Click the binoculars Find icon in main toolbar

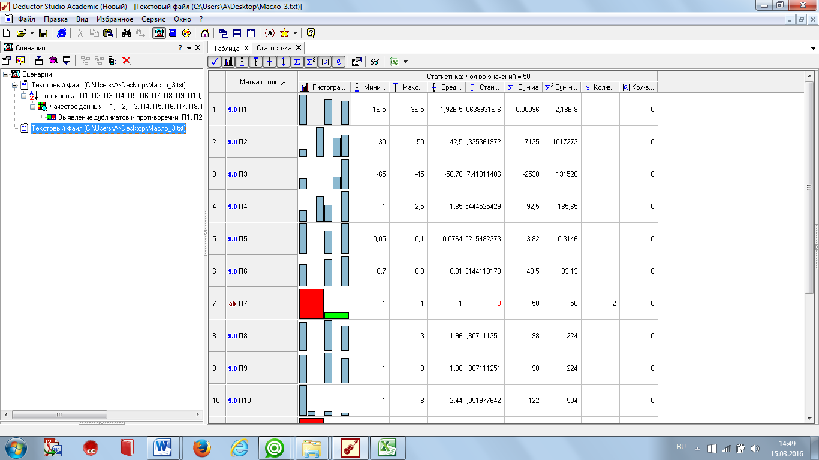click(x=127, y=33)
